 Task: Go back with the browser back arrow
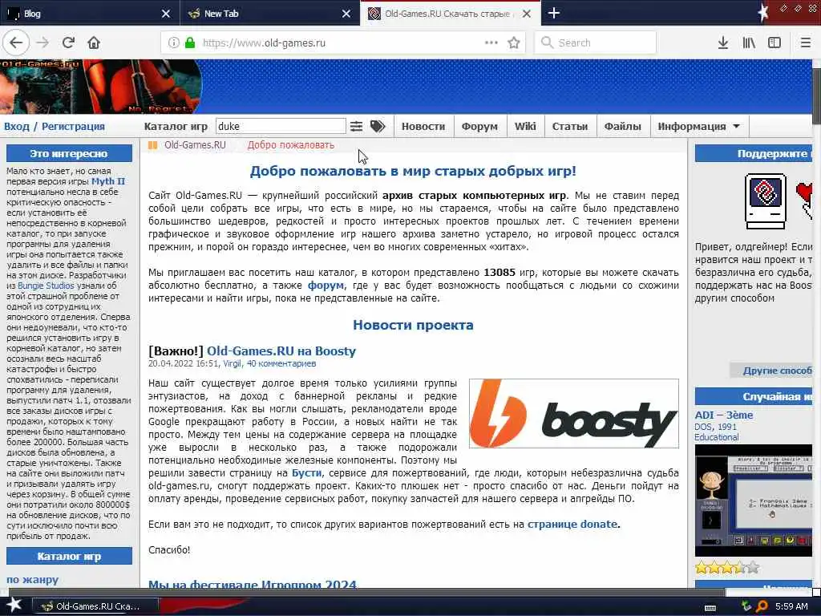(x=16, y=43)
